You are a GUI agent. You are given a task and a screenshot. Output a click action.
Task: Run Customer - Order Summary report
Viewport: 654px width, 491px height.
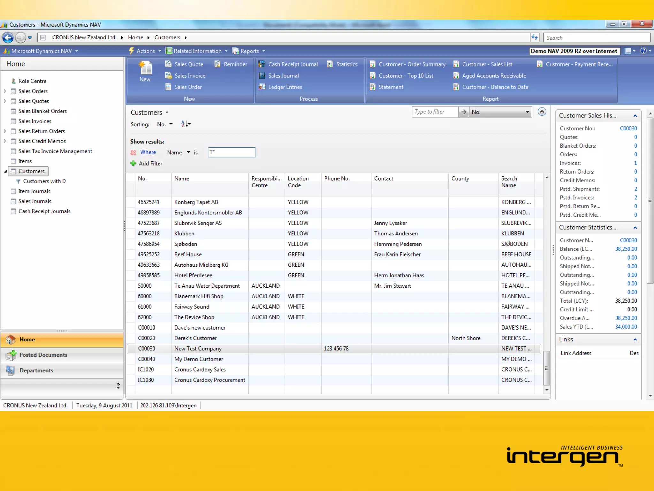(x=407, y=64)
